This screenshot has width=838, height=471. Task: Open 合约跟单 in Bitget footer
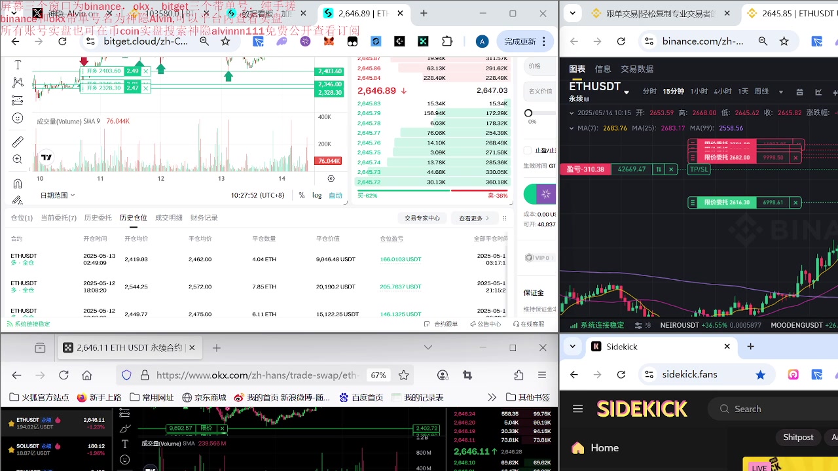(441, 324)
